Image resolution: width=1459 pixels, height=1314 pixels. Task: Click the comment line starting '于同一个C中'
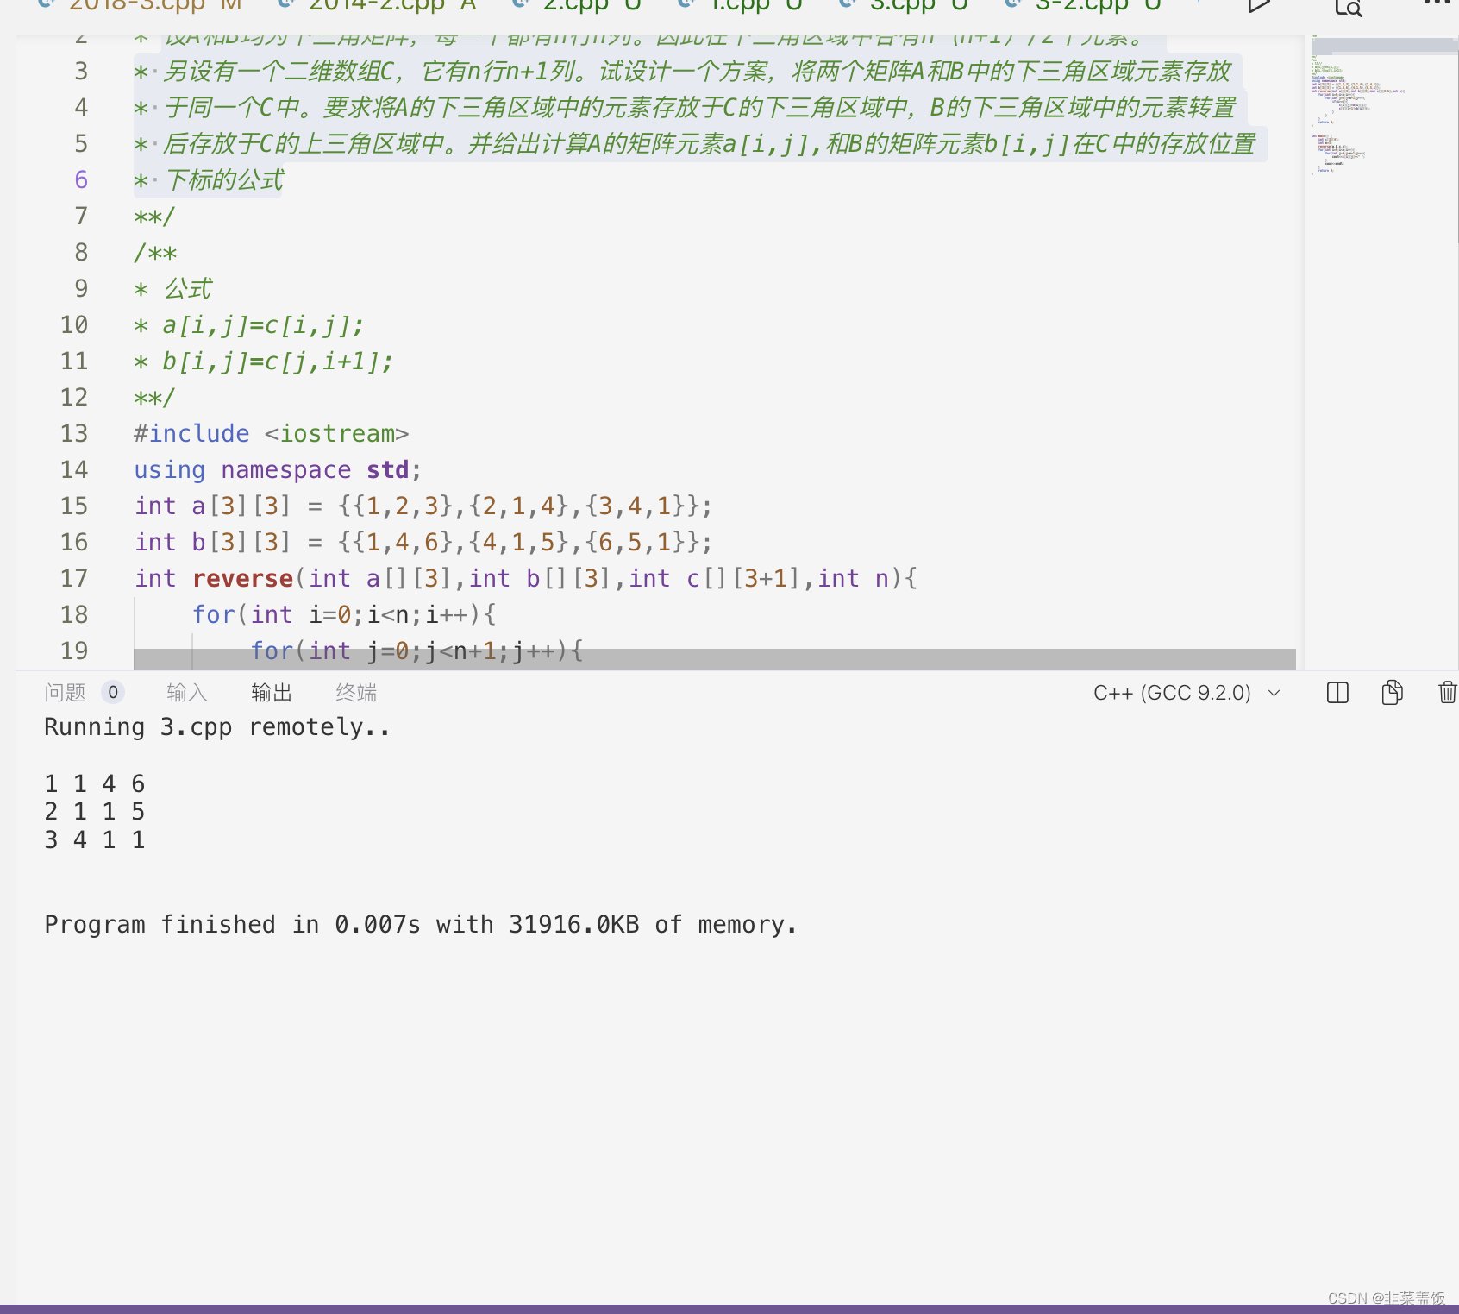point(686,108)
